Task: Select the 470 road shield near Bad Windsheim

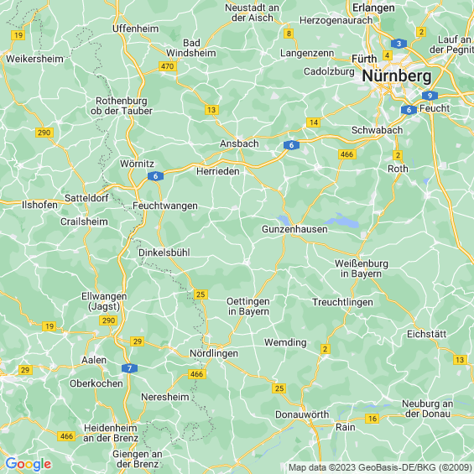Action: [x=168, y=66]
